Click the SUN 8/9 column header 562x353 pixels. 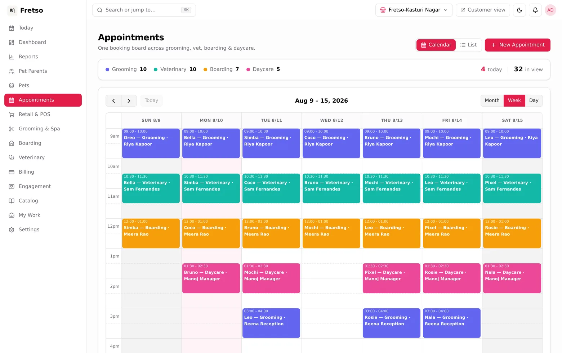point(151,120)
